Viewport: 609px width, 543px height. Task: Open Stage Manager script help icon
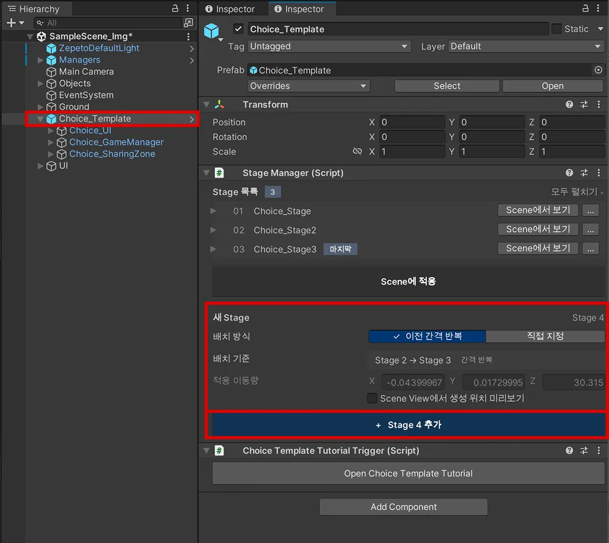click(x=569, y=173)
